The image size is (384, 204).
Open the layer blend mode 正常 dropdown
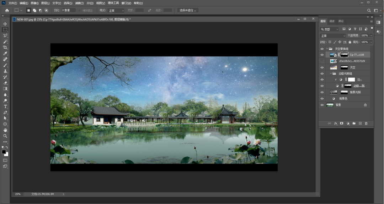[332, 36]
